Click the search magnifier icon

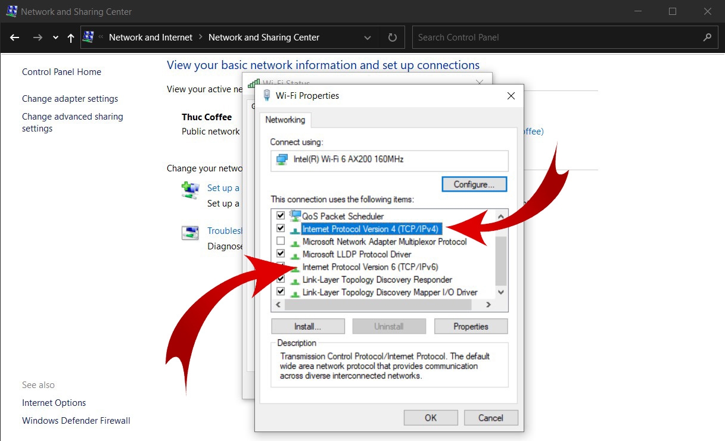(707, 37)
